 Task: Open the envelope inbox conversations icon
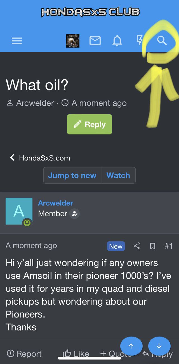point(95,41)
